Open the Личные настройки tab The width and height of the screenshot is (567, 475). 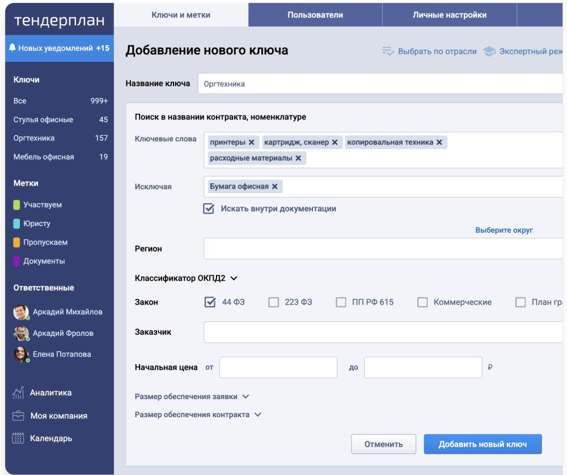tap(449, 15)
